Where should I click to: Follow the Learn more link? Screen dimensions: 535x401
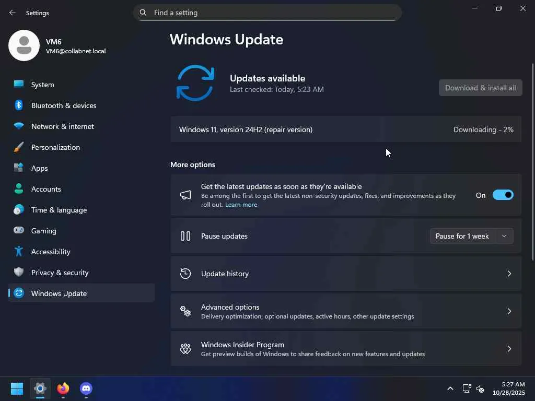[241, 205]
